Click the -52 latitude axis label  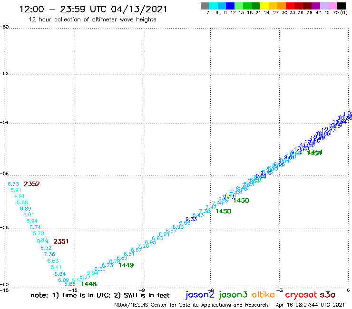point(4,74)
